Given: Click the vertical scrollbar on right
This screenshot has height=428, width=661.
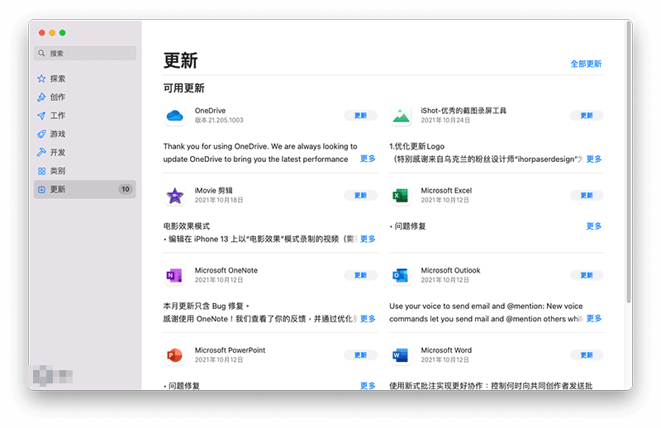Looking at the screenshot, I should 628,165.
